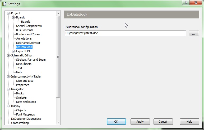Click the Apply button
Image resolution: width=204 pixels, height=130 pixels.
coord(140,122)
